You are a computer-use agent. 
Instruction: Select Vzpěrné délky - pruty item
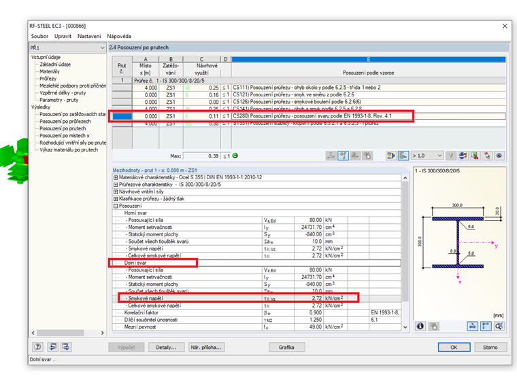[x=63, y=93]
